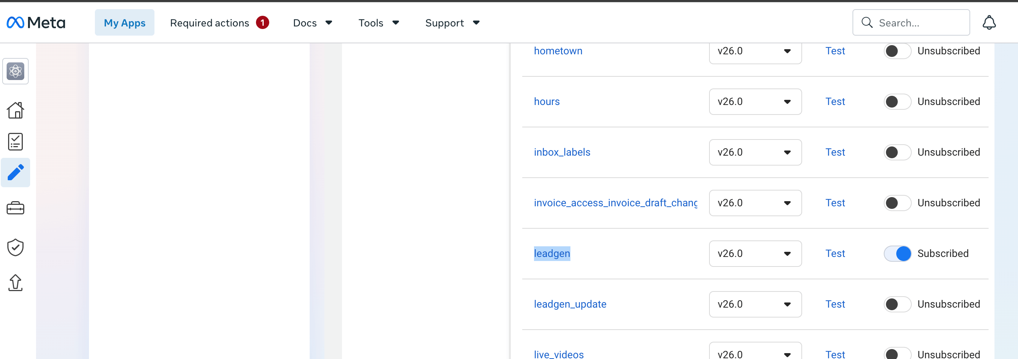Click the search magnifier icon

(x=866, y=23)
